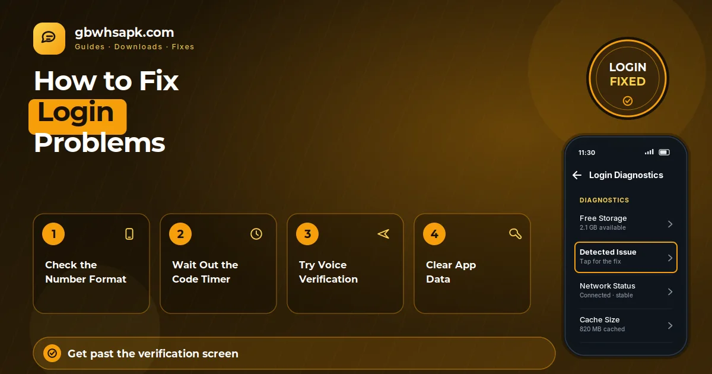712x374 pixels.
Task: Open the Wait Out the Code Timer card
Action: point(218,264)
